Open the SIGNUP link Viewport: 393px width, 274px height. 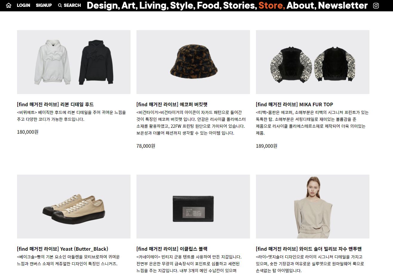coord(44,5)
